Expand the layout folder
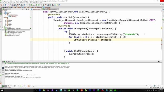 (6, 21)
